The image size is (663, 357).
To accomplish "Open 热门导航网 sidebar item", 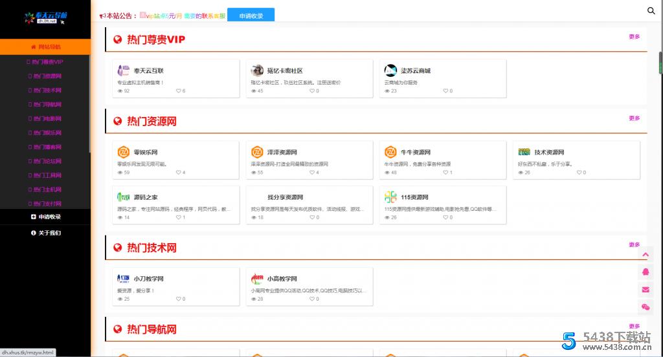I will [x=45, y=104].
